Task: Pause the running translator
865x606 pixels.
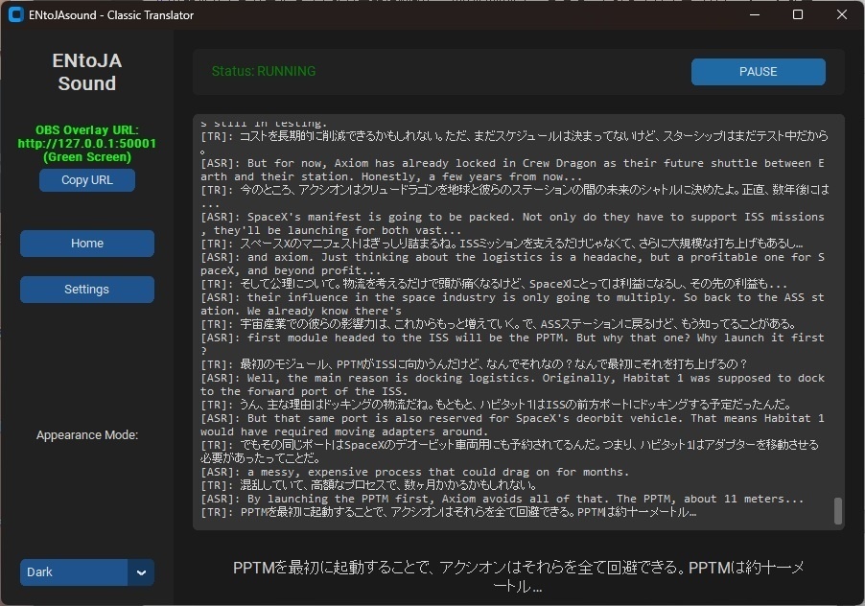Action: pyautogui.click(x=758, y=72)
